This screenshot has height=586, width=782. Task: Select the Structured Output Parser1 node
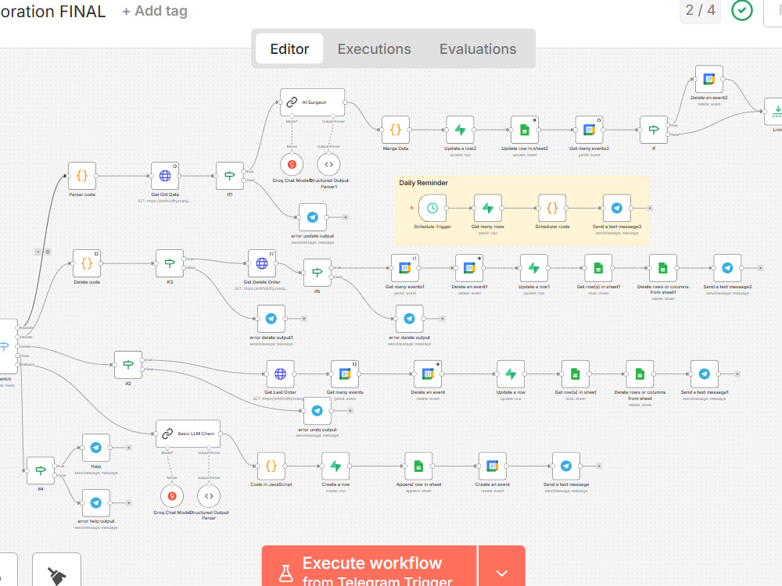coord(328,164)
